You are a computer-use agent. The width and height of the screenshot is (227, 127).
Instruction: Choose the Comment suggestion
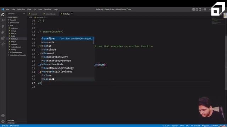coord(67,53)
